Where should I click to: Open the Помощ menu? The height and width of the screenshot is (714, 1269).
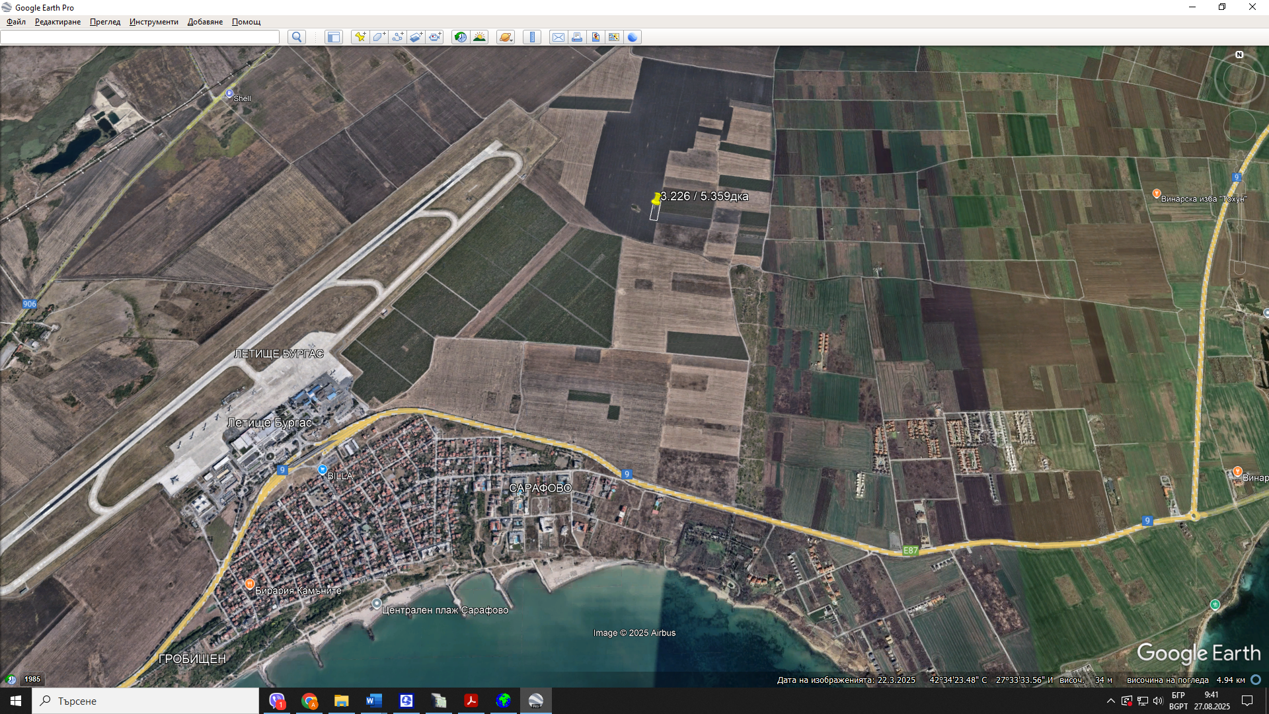coord(246,22)
